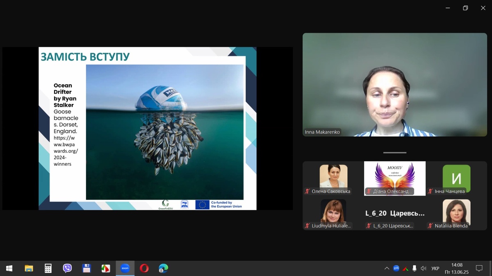Minimize the Zoom window
Screen dimensions: 492x276
(448, 8)
